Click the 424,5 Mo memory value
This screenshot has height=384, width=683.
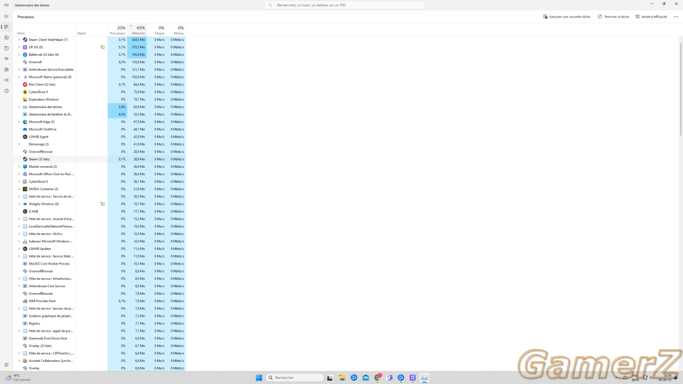138,40
